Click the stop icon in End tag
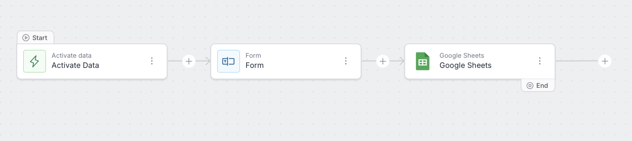This screenshot has height=141, width=632. click(530, 86)
